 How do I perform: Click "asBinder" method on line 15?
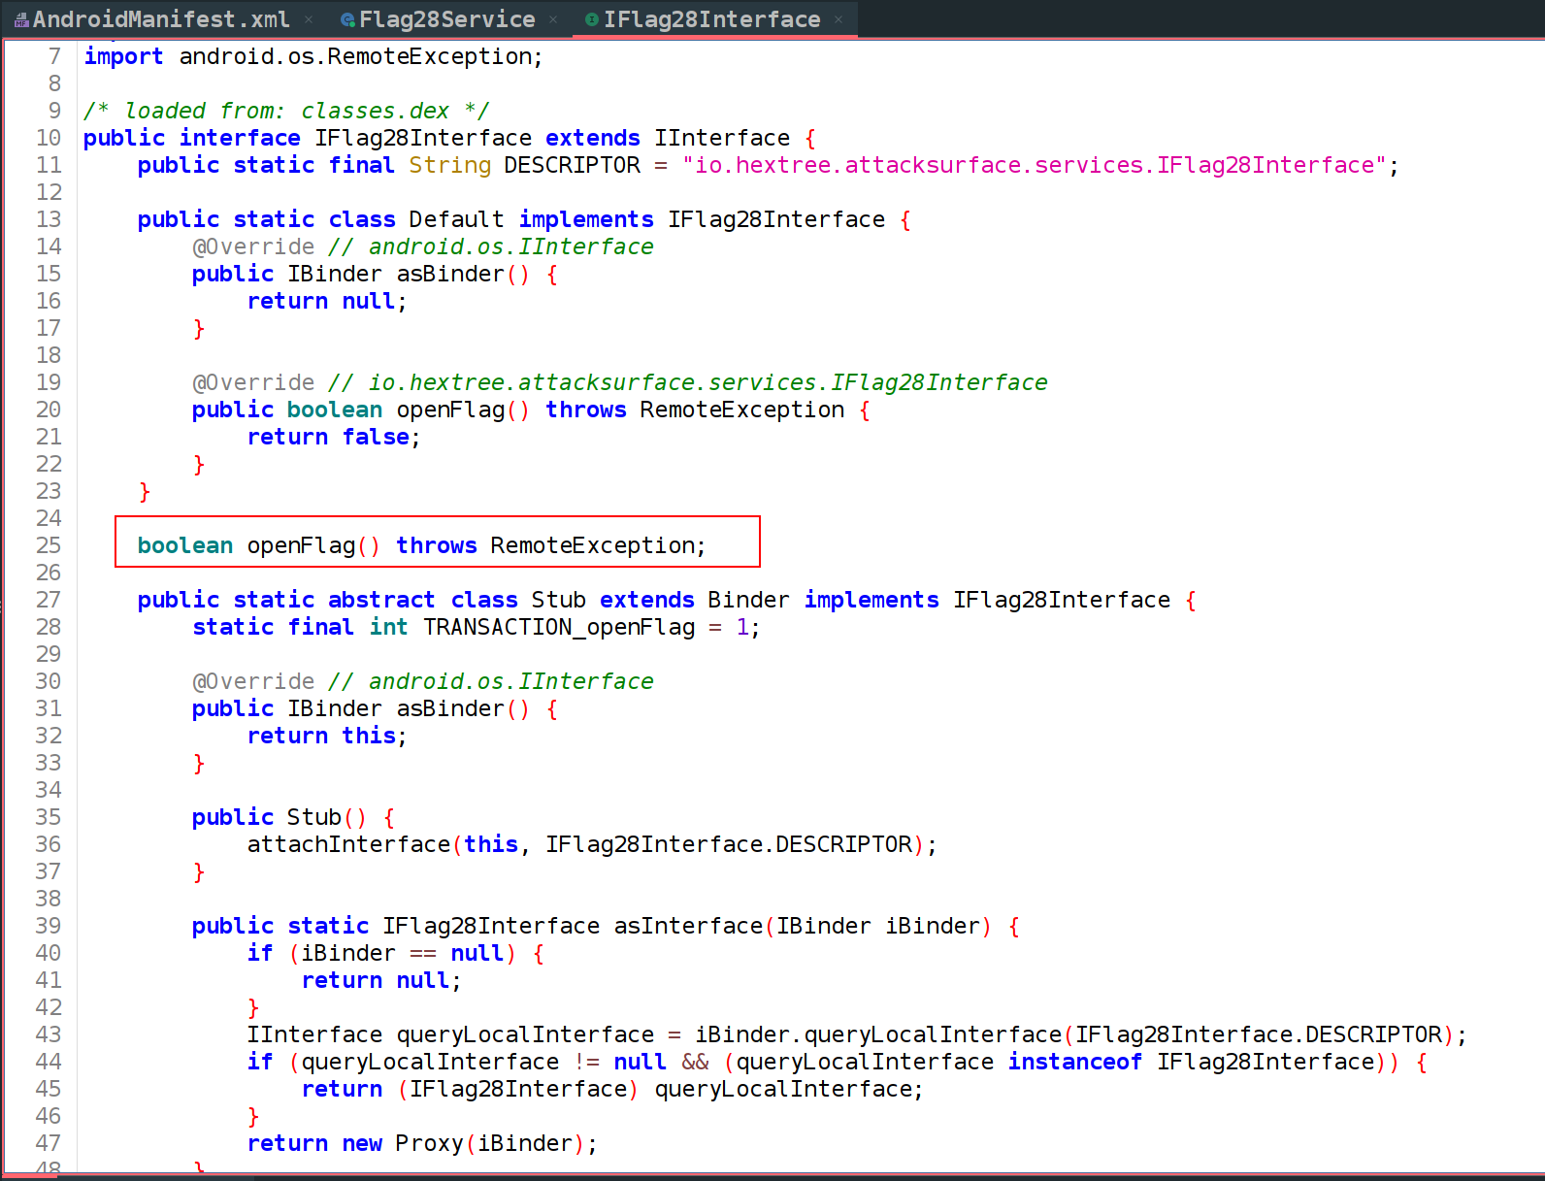[x=451, y=274]
